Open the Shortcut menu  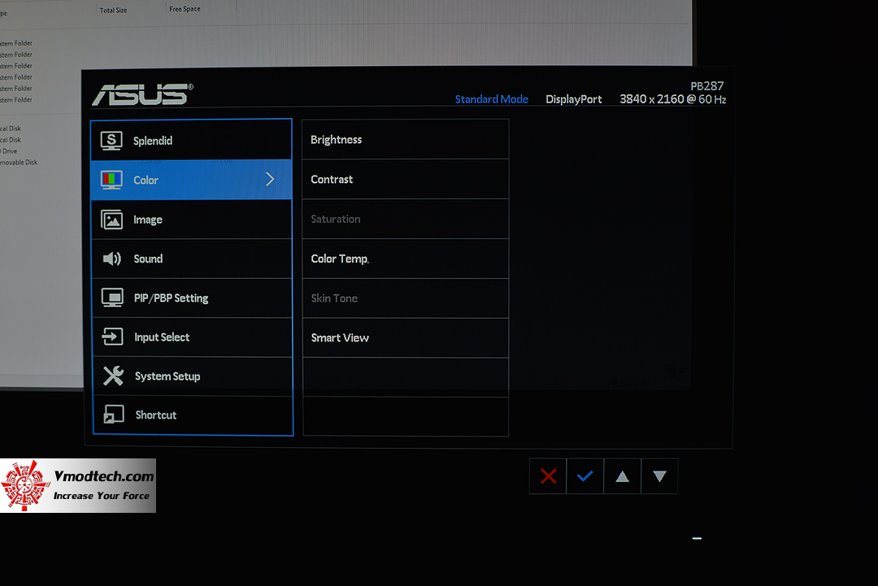192,415
